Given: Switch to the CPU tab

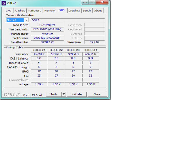Looking at the screenshot, I should click(8, 10).
